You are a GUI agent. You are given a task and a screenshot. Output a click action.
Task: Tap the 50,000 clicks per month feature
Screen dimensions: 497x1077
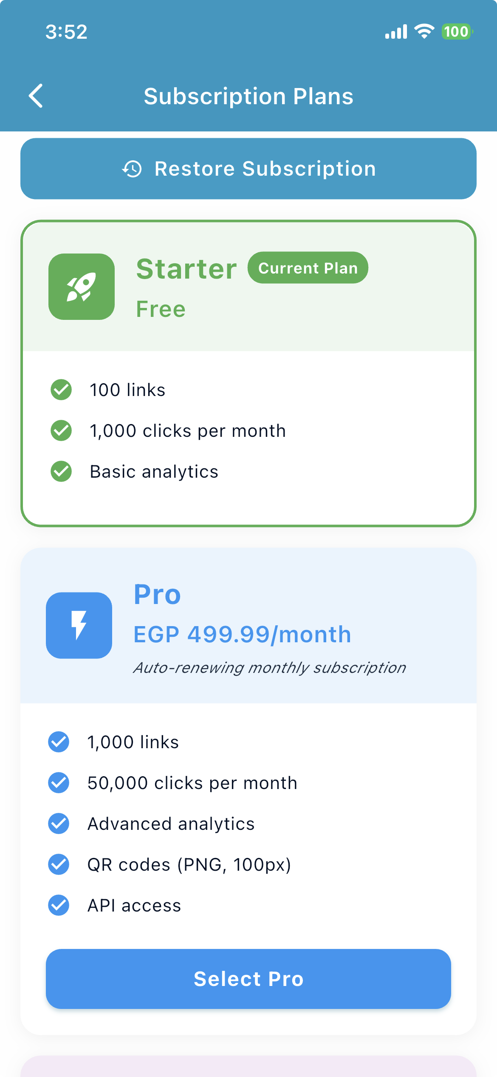192,783
